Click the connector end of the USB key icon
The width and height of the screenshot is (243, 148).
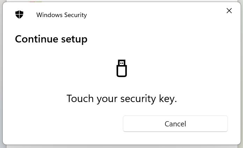tap(122, 63)
